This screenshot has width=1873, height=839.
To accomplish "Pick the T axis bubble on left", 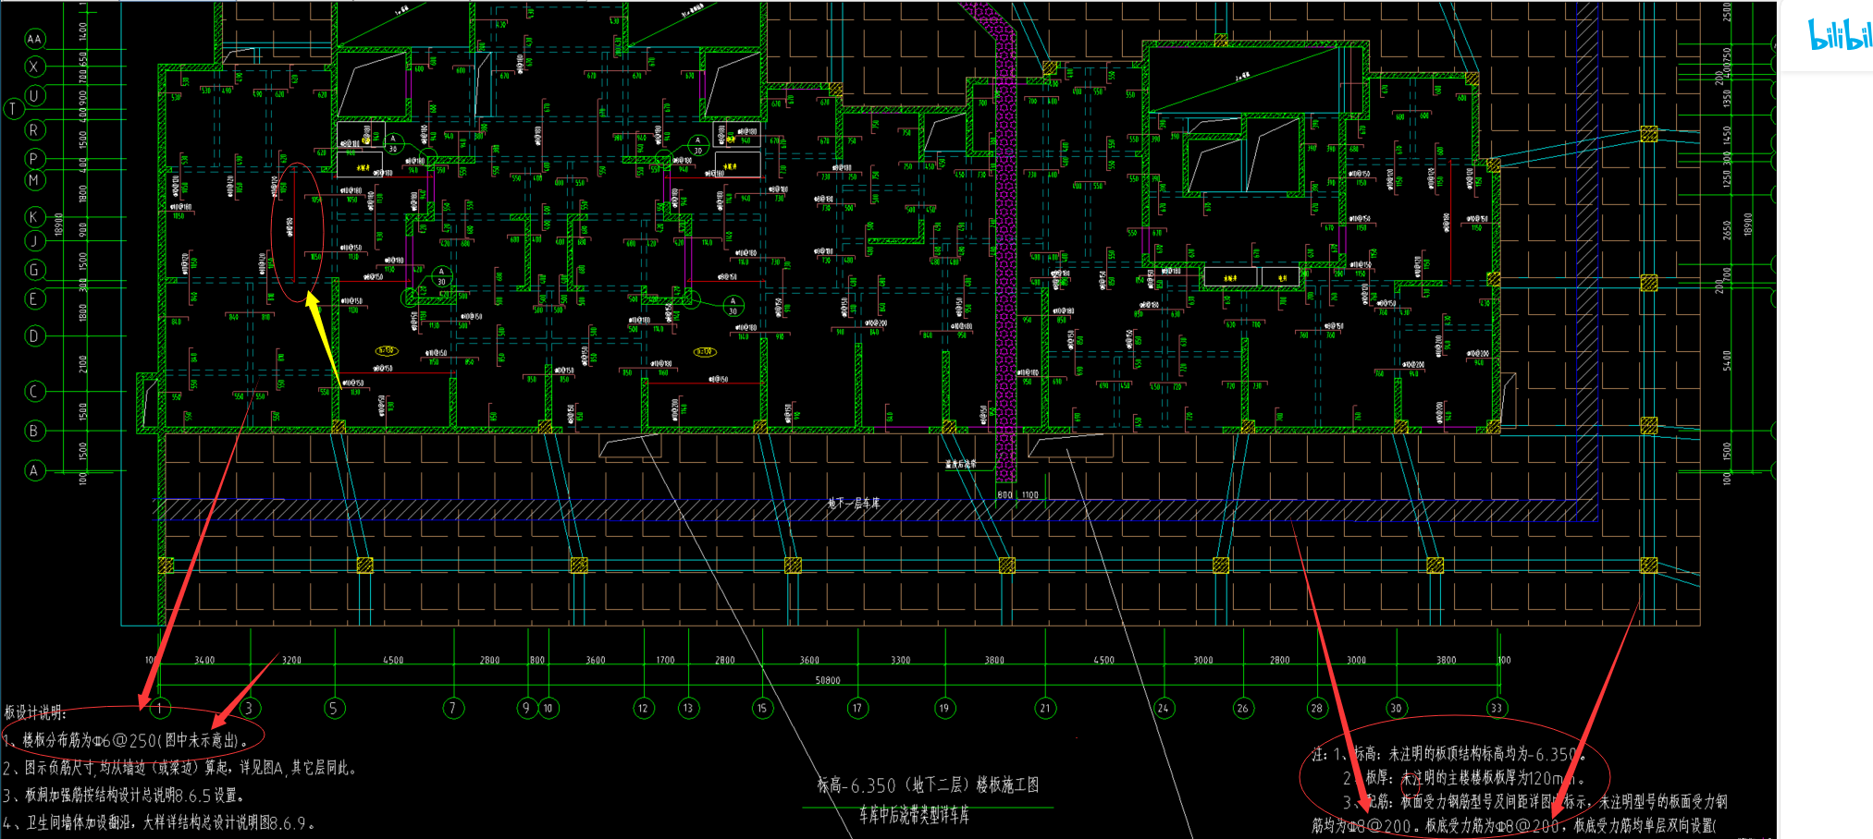I will 13,109.
